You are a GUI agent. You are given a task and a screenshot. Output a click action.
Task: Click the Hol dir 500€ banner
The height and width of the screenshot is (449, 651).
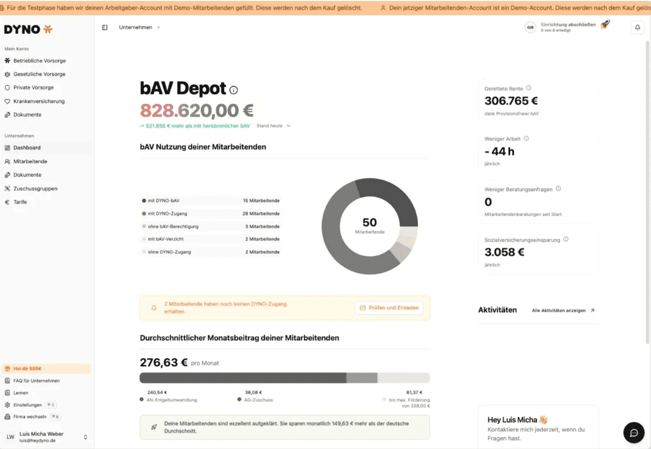coord(47,369)
